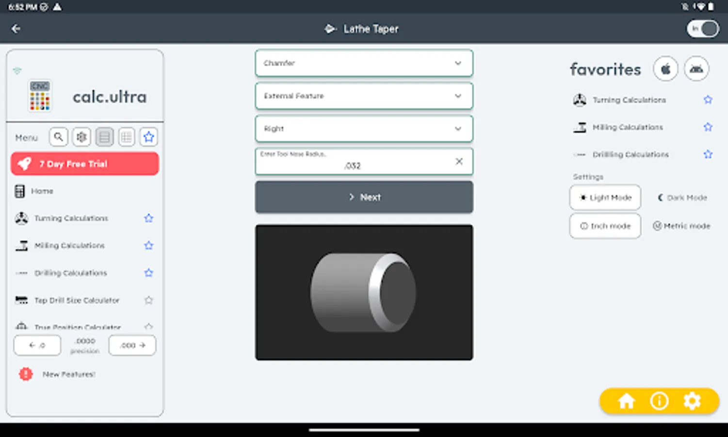Screen dimensions: 728x437
Task: Clear the tool nose radius value
Action: (x=459, y=161)
